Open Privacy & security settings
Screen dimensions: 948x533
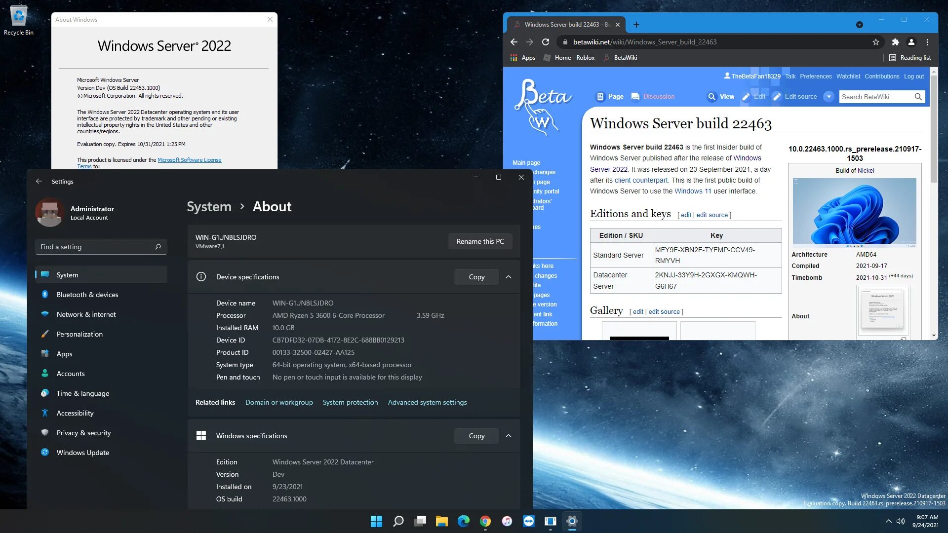tap(101, 433)
